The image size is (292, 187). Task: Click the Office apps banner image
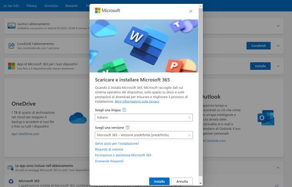tap(144, 46)
